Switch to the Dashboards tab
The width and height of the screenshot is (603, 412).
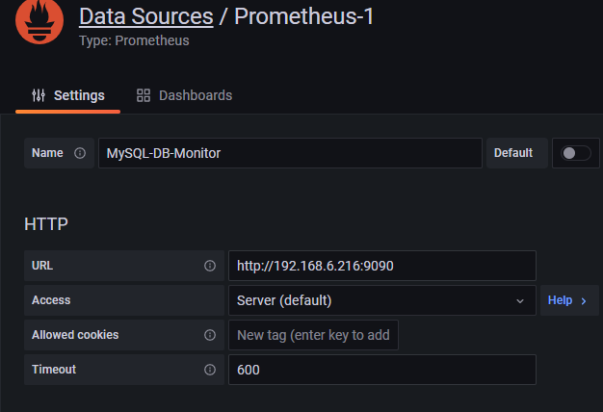[x=184, y=95]
